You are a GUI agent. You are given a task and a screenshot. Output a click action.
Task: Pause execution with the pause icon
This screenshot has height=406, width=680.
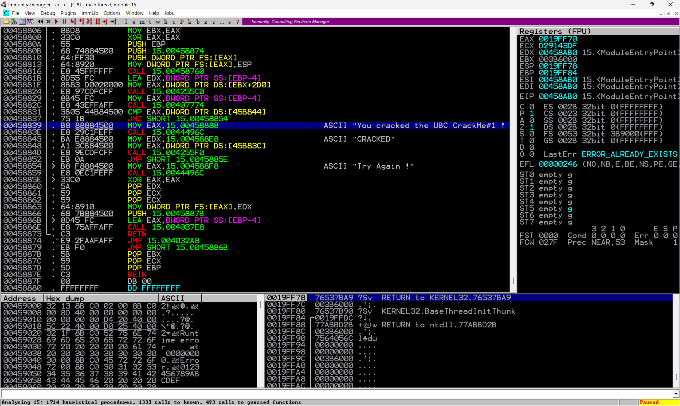(x=64, y=22)
